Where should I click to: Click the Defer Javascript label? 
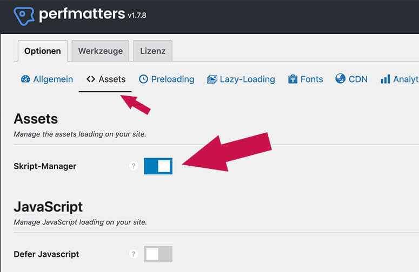click(46, 254)
